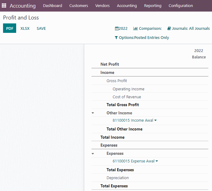Screen dimensions: 212x191
Task: Export report with the XLSX button
Action: (x=25, y=29)
